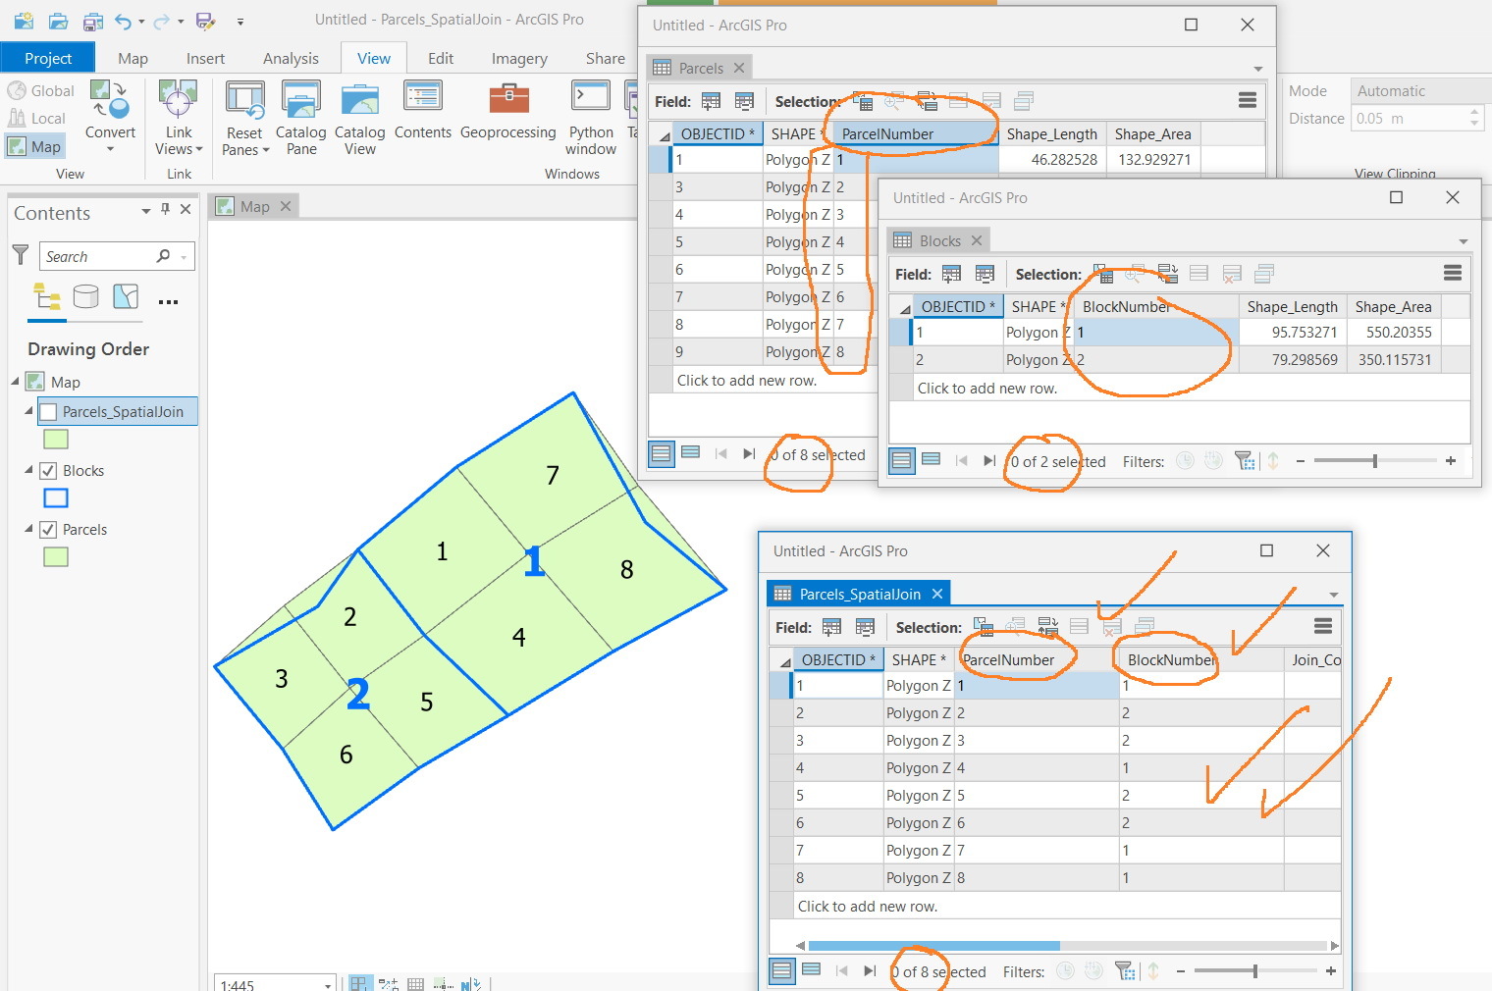The image size is (1492, 991).
Task: Toggle visibility checkbox of Parcels_SpatialJoin layer
Action: pyautogui.click(x=48, y=412)
